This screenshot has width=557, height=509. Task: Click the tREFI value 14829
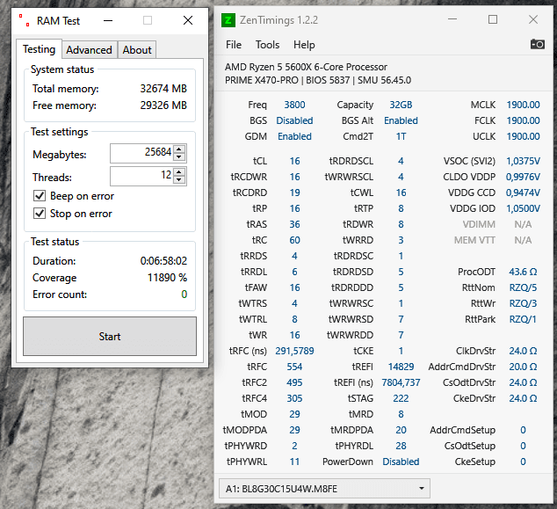point(401,367)
